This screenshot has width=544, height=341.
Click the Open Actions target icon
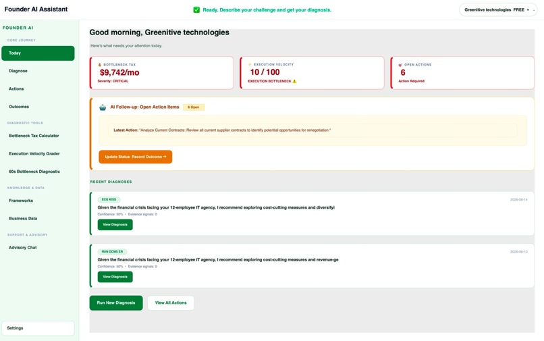[x=400, y=65]
